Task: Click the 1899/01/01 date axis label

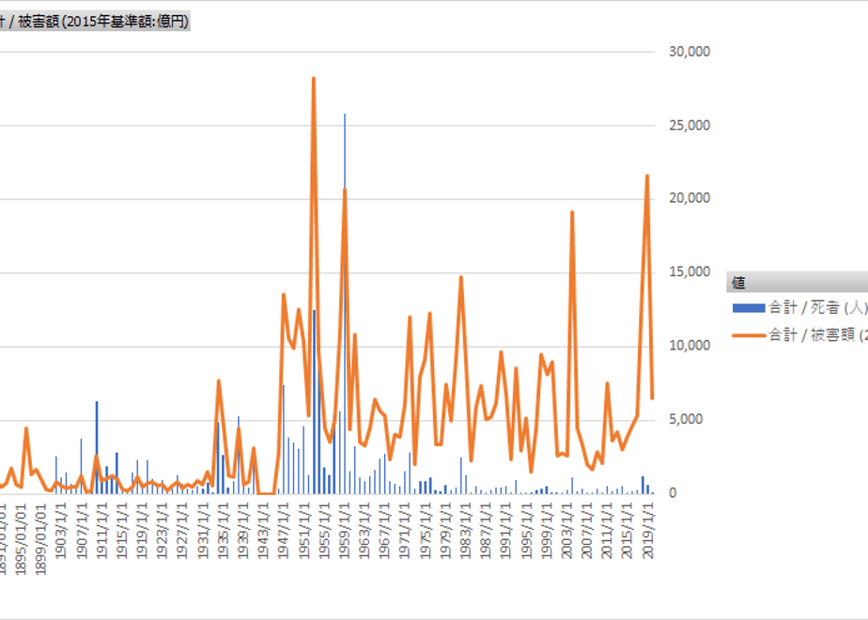Action: tap(41, 539)
